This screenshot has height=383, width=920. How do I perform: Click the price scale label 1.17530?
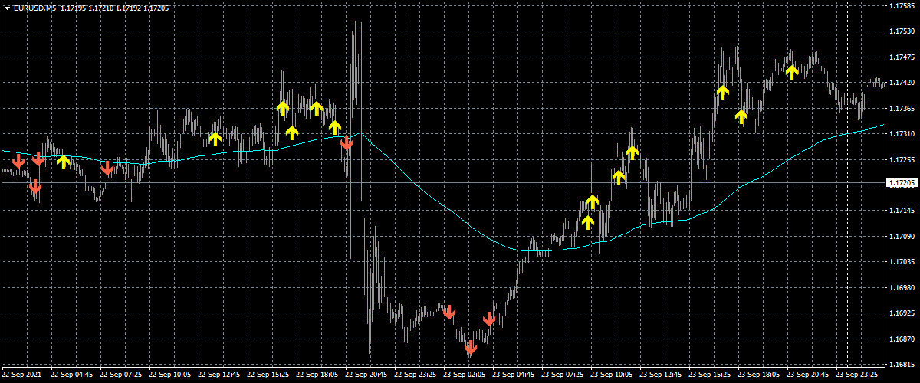[902, 31]
